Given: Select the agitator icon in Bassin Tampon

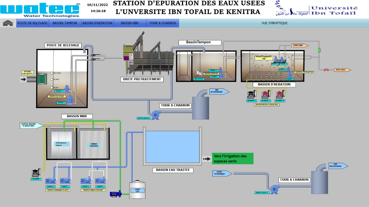Looking at the screenshot, I should (198, 73).
